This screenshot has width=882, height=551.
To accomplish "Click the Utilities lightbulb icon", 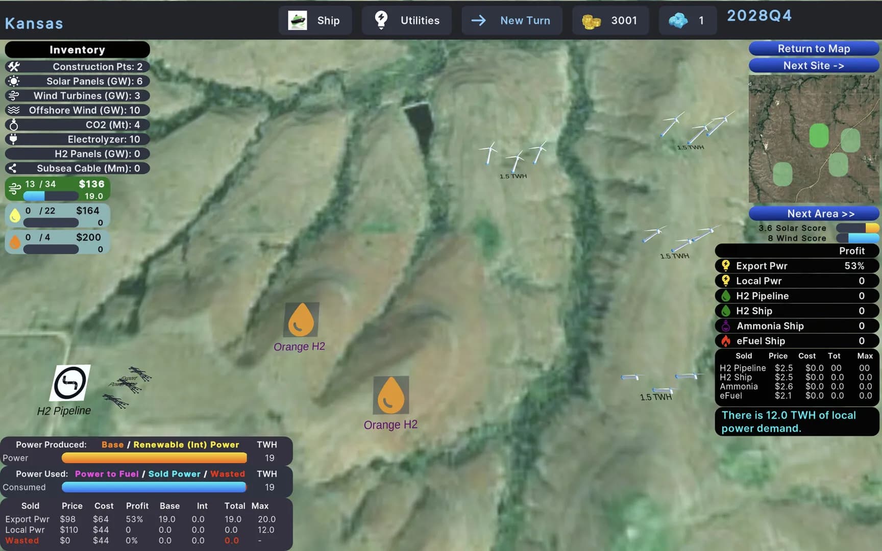I will click(x=381, y=20).
